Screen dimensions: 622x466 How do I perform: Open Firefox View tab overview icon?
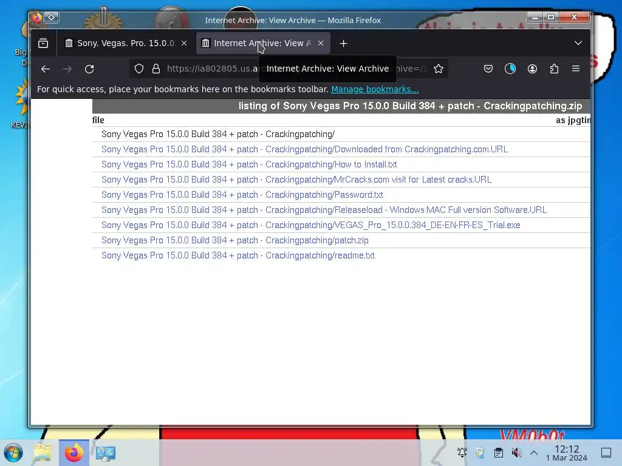pyautogui.click(x=43, y=43)
